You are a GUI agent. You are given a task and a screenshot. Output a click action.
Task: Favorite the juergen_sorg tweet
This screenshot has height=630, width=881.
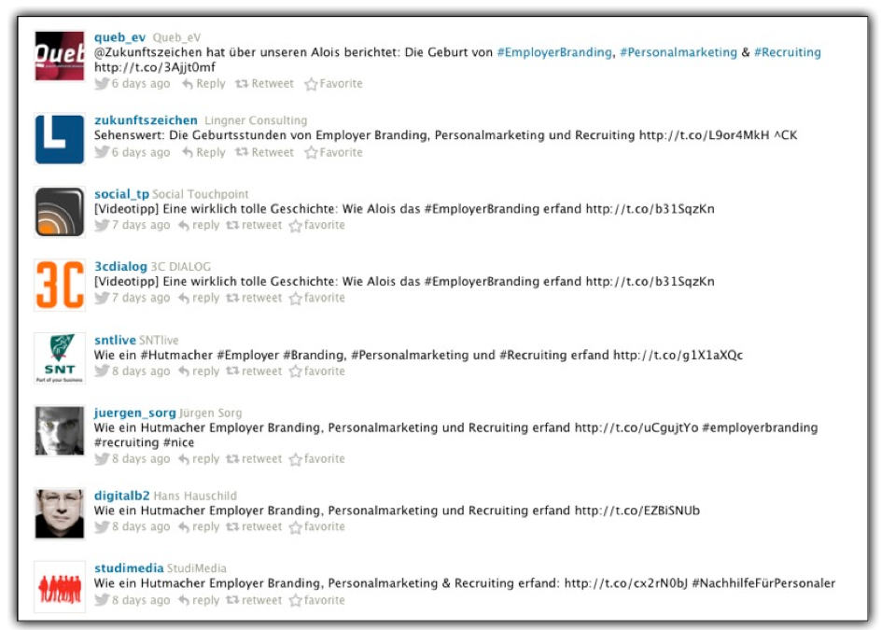317,459
